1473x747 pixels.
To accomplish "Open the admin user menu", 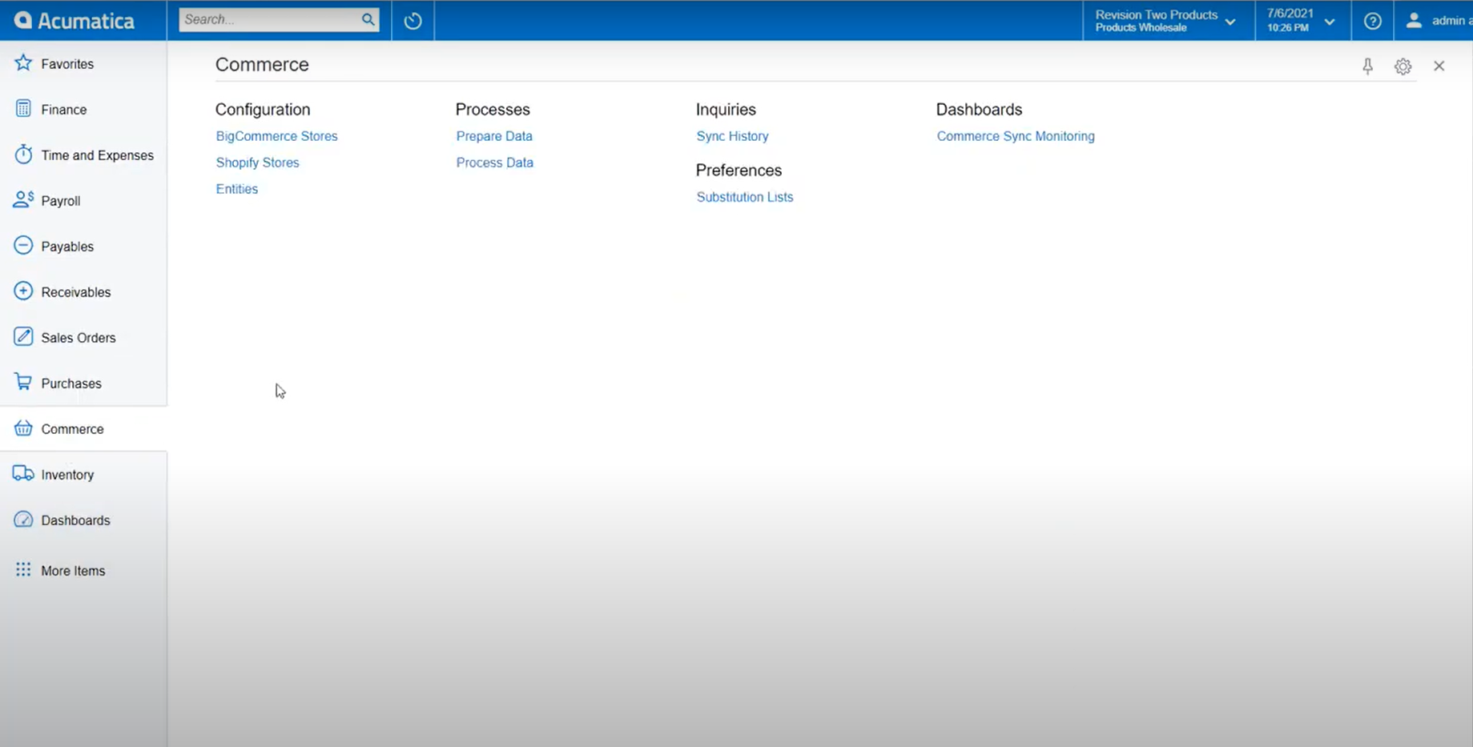I will coord(1439,21).
